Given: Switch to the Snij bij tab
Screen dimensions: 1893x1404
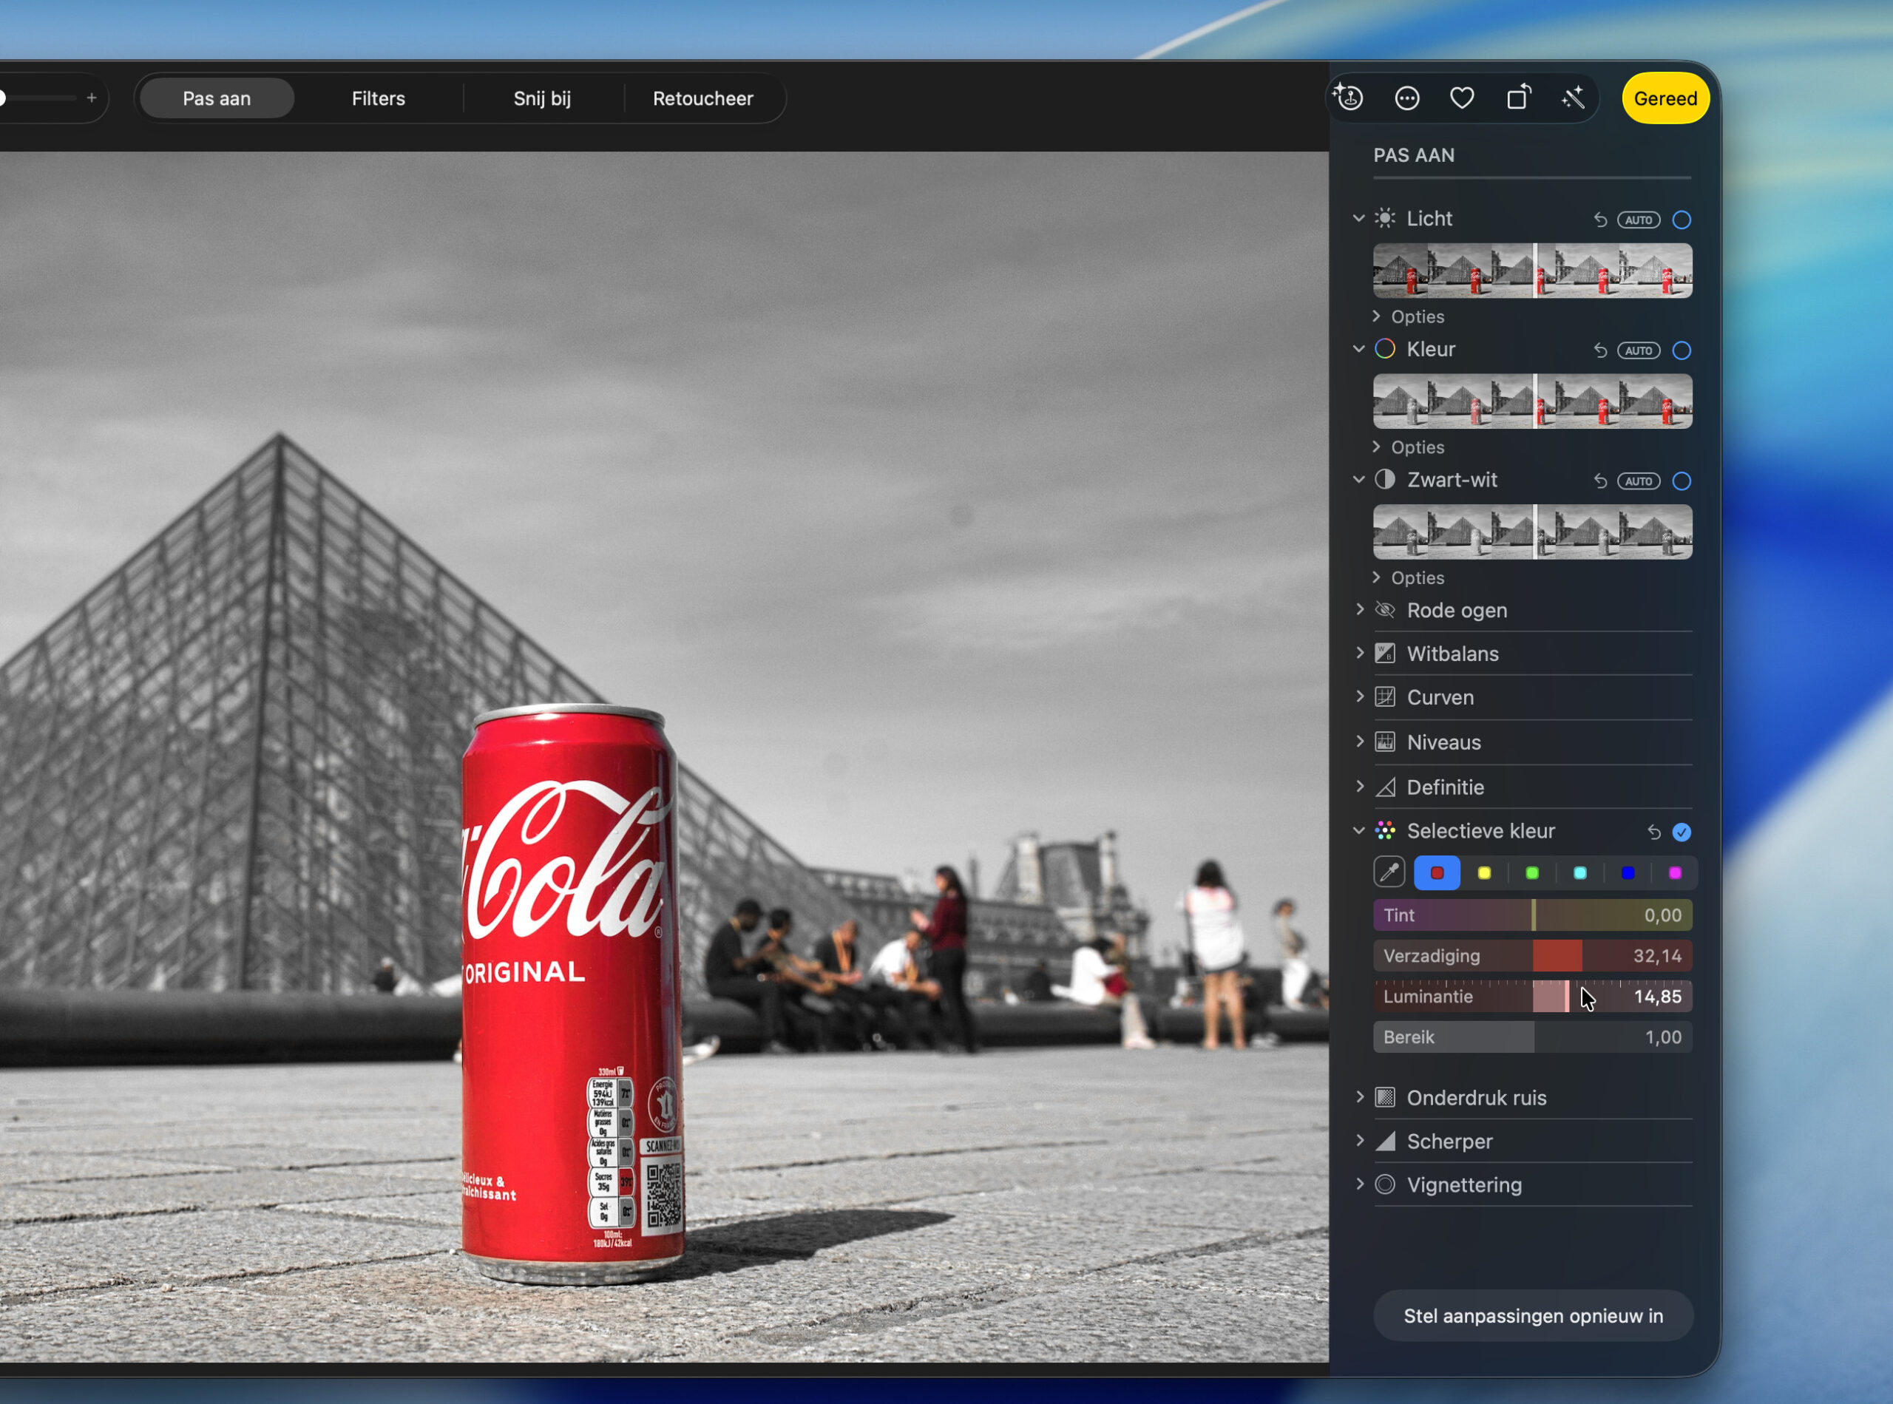Looking at the screenshot, I should coord(541,98).
